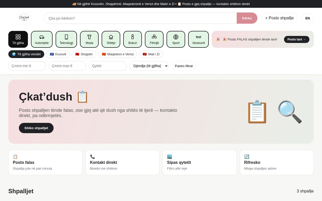The width and height of the screenshot is (322, 201).
Task: Select the Moda shirt category
Action: tap(89, 39)
